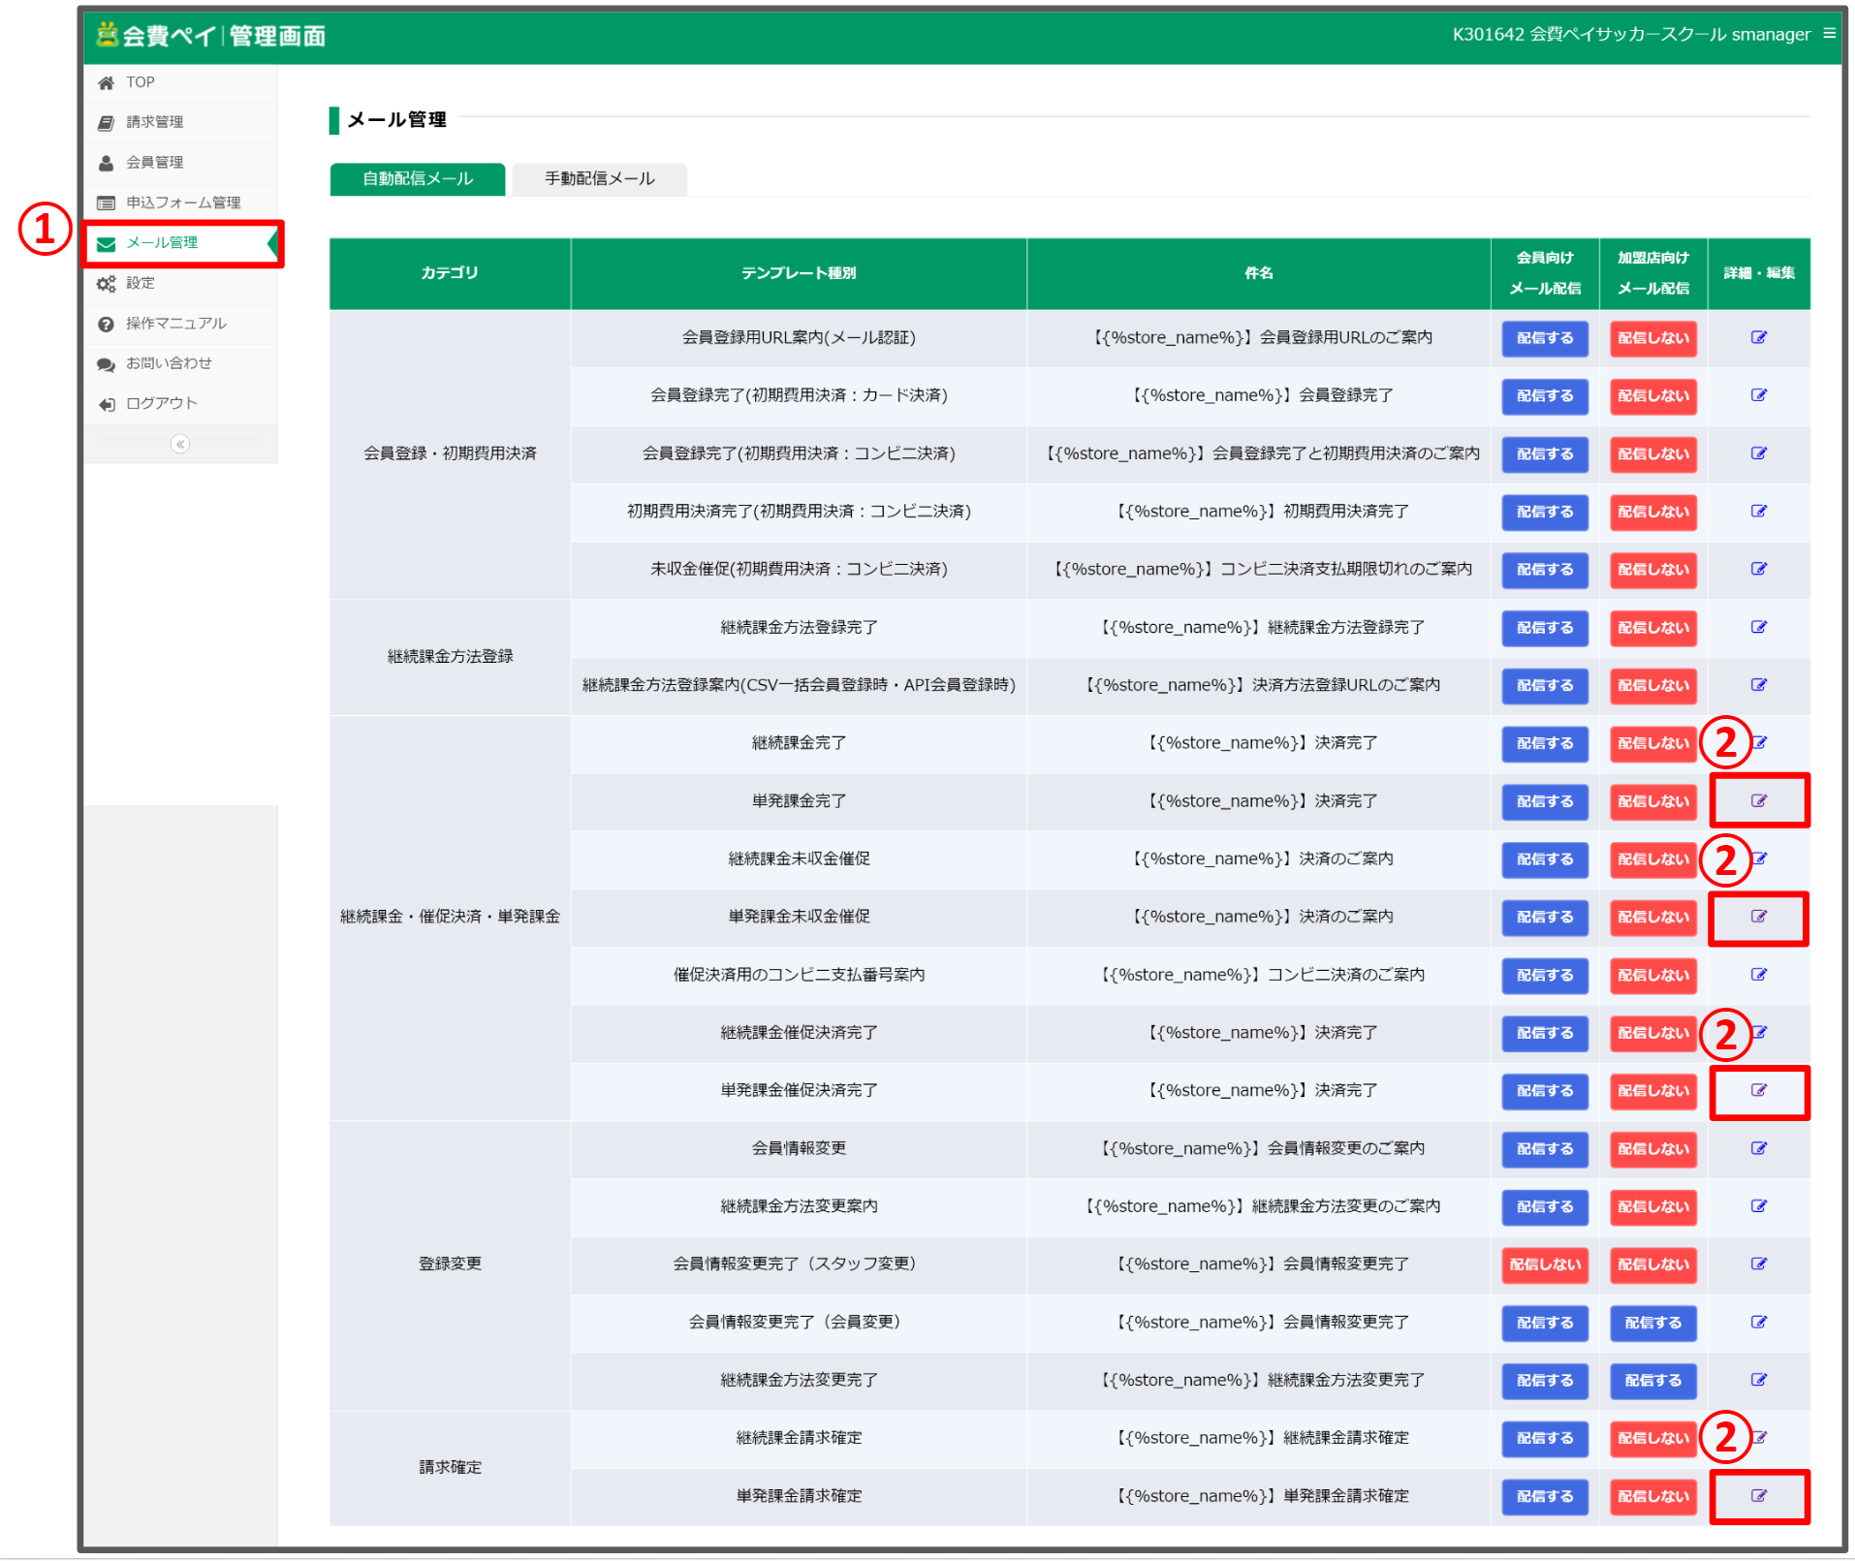Open edit icon for 単発課金催促決済完了 row
This screenshot has width=1855, height=1561.
tap(1758, 1090)
